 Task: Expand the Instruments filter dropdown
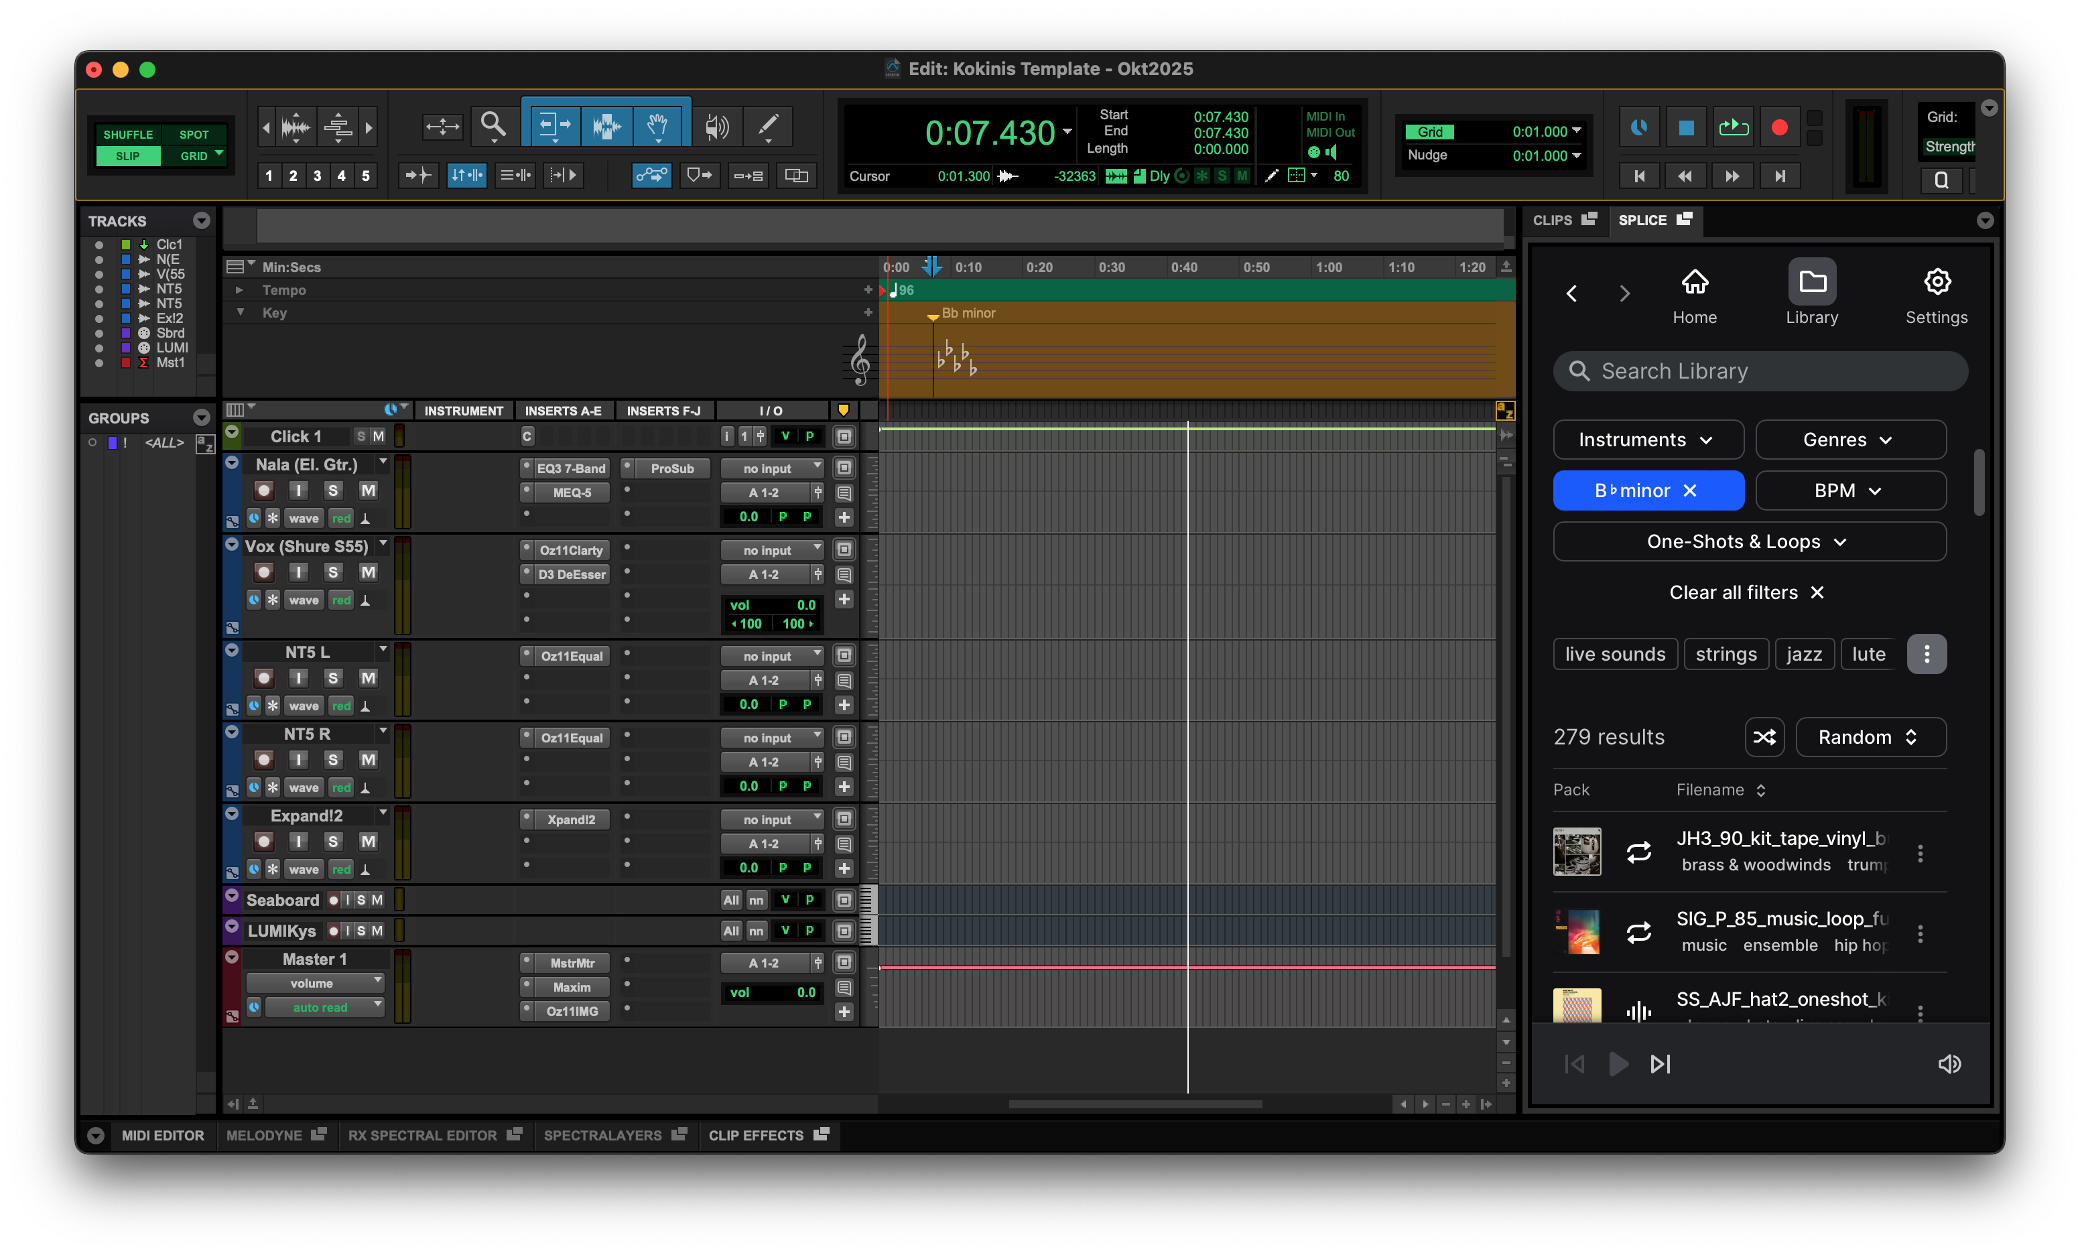(x=1647, y=439)
